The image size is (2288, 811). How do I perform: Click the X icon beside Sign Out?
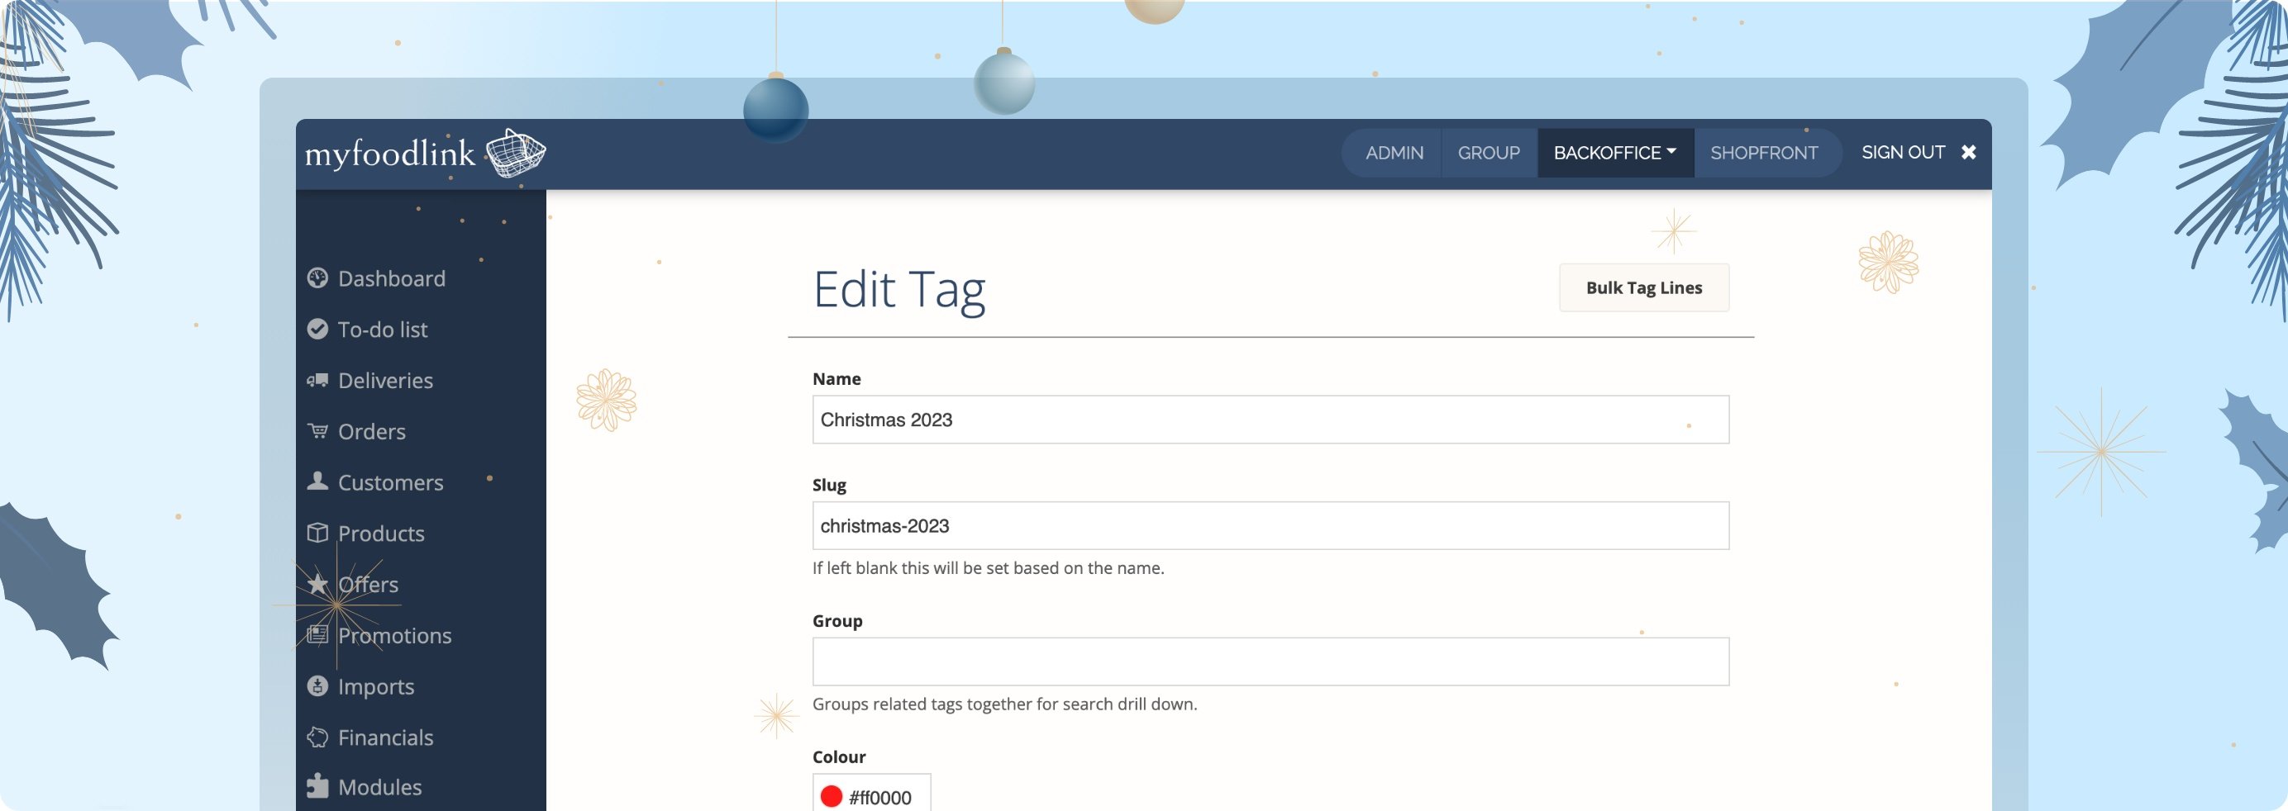click(1968, 153)
